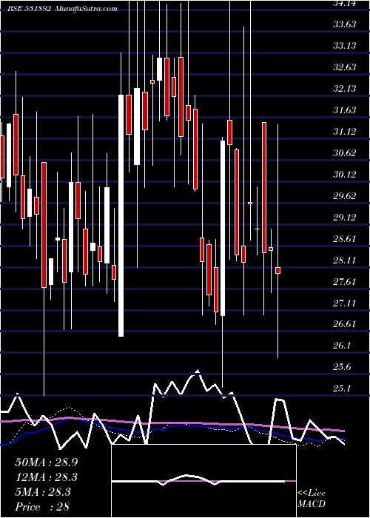Click the 5MA : 28.3 readout
370x518 pixels.
43,492
